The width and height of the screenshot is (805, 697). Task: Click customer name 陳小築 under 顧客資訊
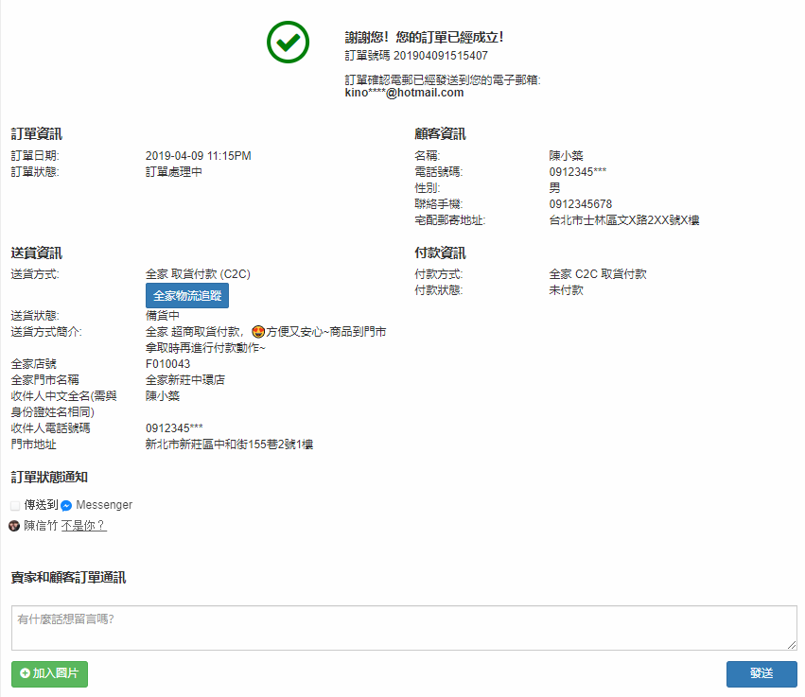(567, 155)
